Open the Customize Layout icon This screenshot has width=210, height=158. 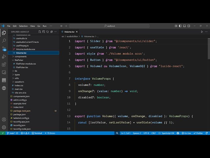tap(176, 26)
